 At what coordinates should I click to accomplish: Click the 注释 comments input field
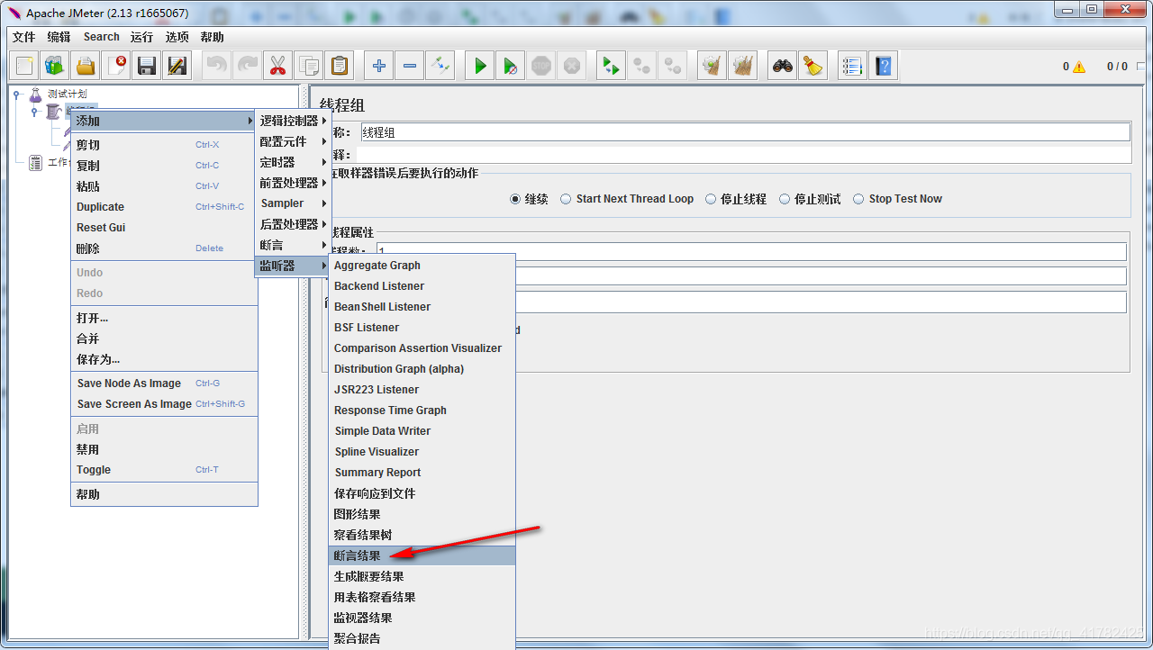pyautogui.click(x=743, y=155)
